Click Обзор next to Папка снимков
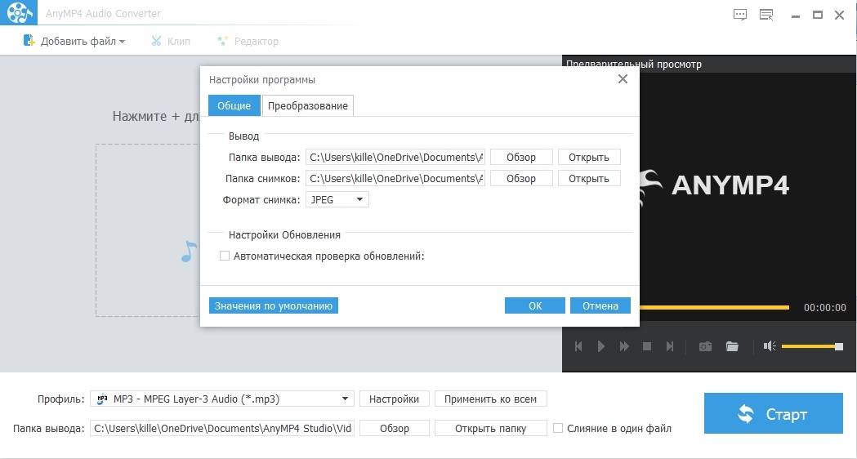 (x=521, y=179)
